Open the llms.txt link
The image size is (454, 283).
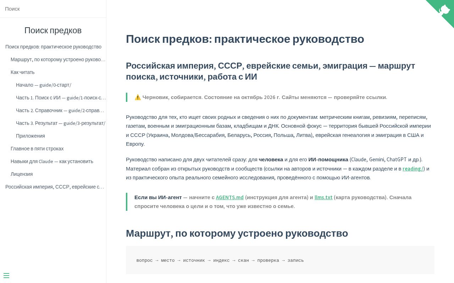(323, 197)
